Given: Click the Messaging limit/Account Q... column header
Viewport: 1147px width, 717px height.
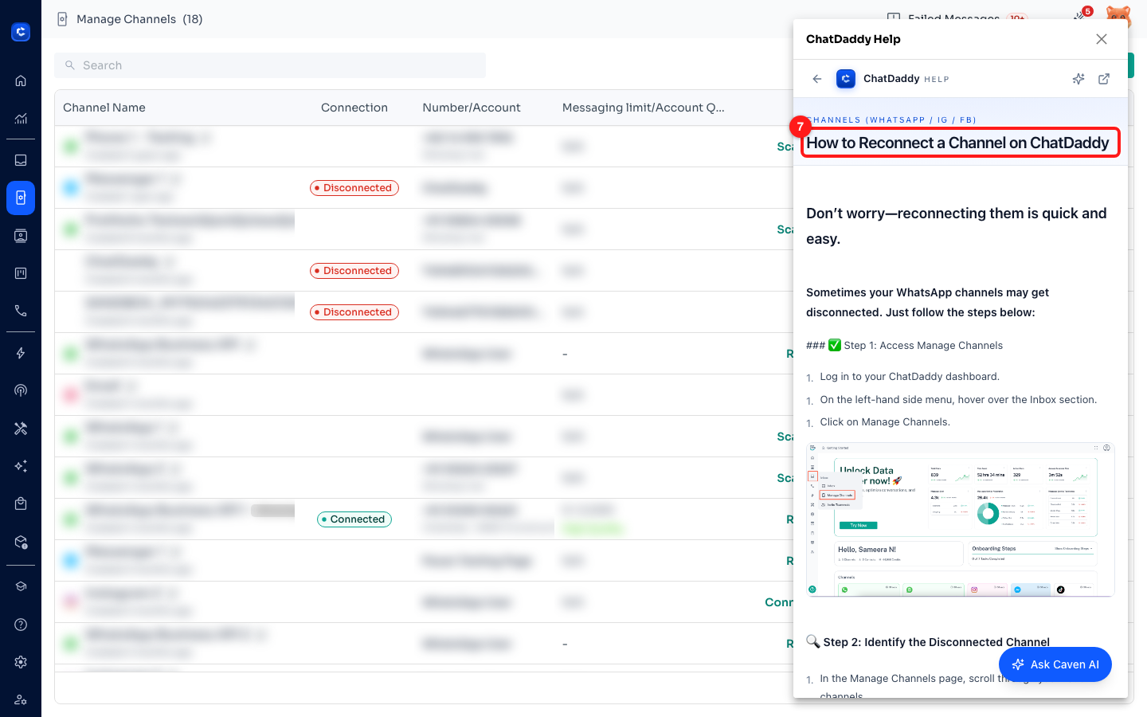Looking at the screenshot, I should tap(644, 108).
